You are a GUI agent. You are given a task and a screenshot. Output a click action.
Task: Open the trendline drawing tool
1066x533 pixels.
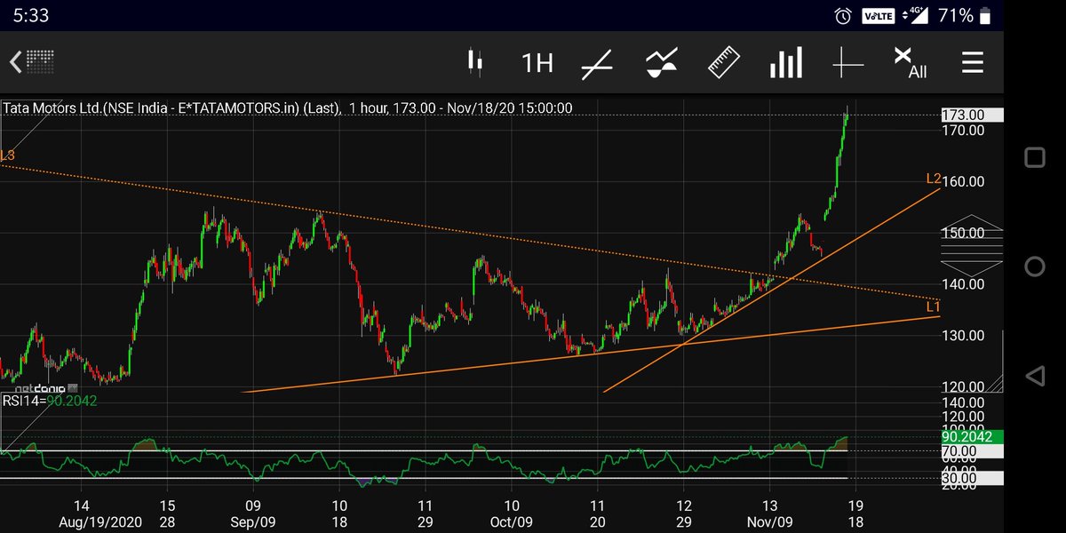(x=596, y=62)
